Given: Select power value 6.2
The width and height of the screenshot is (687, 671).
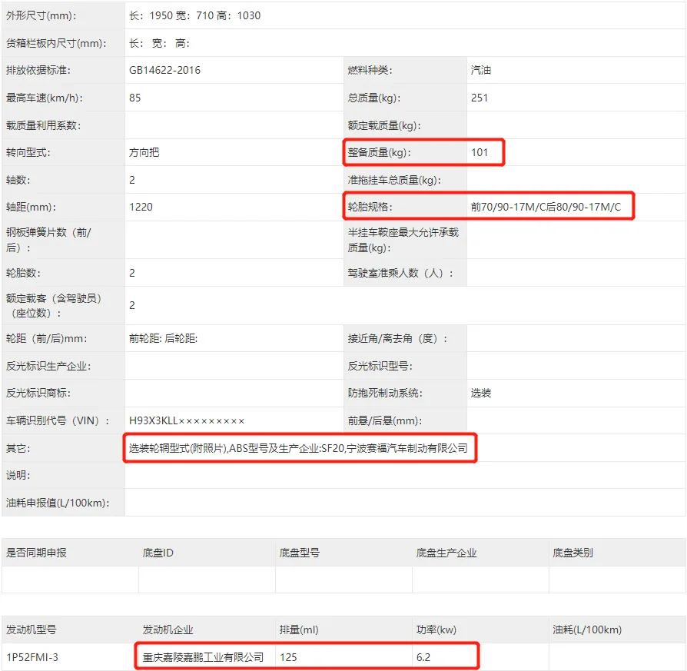Looking at the screenshot, I should click(423, 657).
